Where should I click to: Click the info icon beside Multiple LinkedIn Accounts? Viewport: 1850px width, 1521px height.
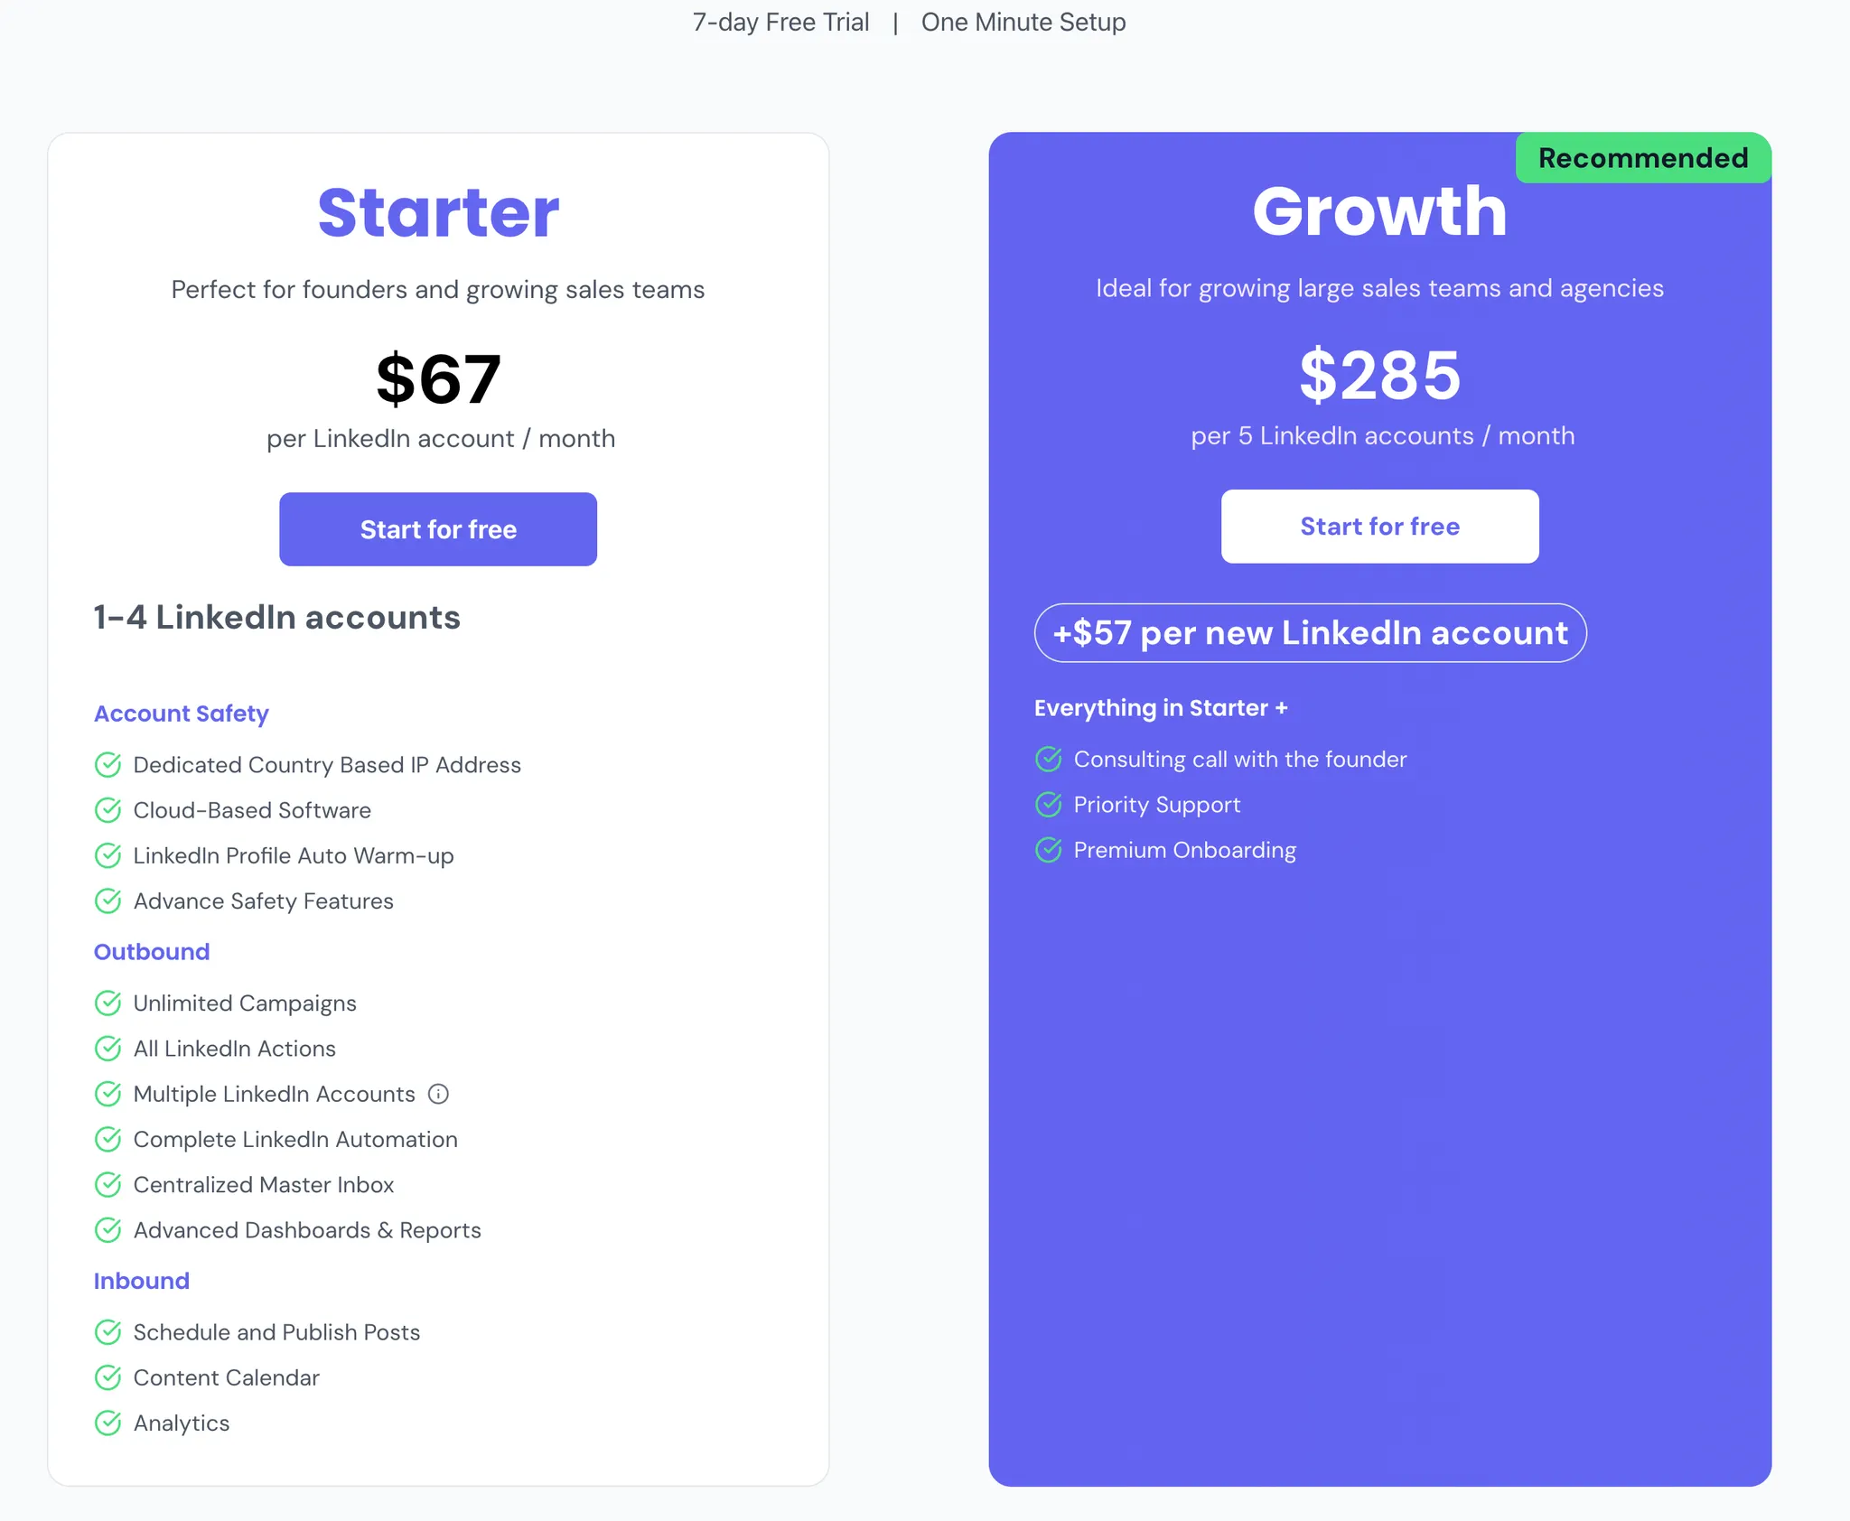pos(438,1094)
